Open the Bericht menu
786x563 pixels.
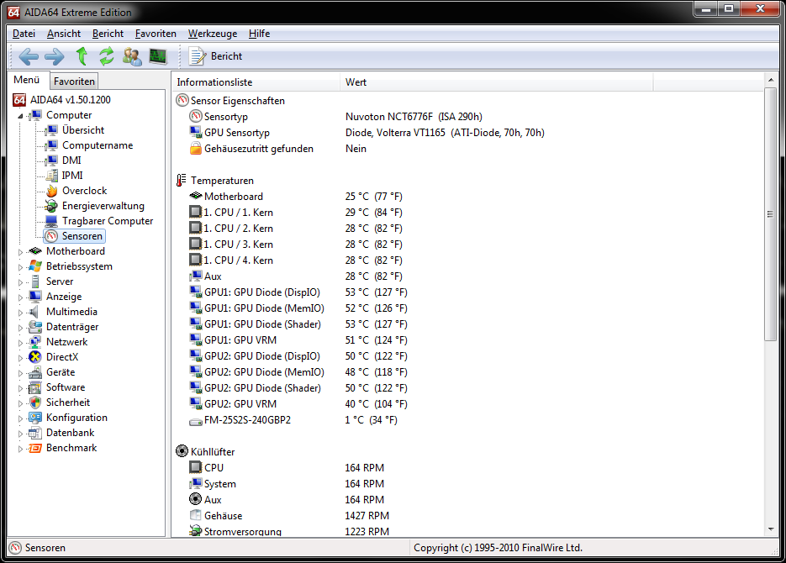click(x=108, y=34)
